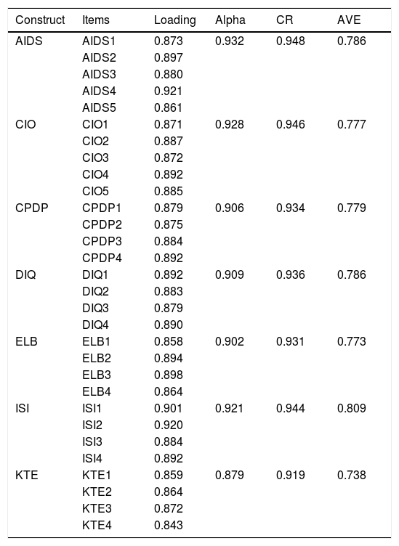The height and width of the screenshot is (546, 399).
Task: Select the AIDS4 loading value 0.921
Action: (x=169, y=91)
